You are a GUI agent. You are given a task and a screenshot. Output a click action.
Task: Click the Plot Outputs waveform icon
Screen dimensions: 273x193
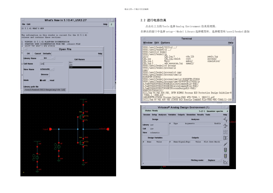pyautogui.click(x=226, y=162)
